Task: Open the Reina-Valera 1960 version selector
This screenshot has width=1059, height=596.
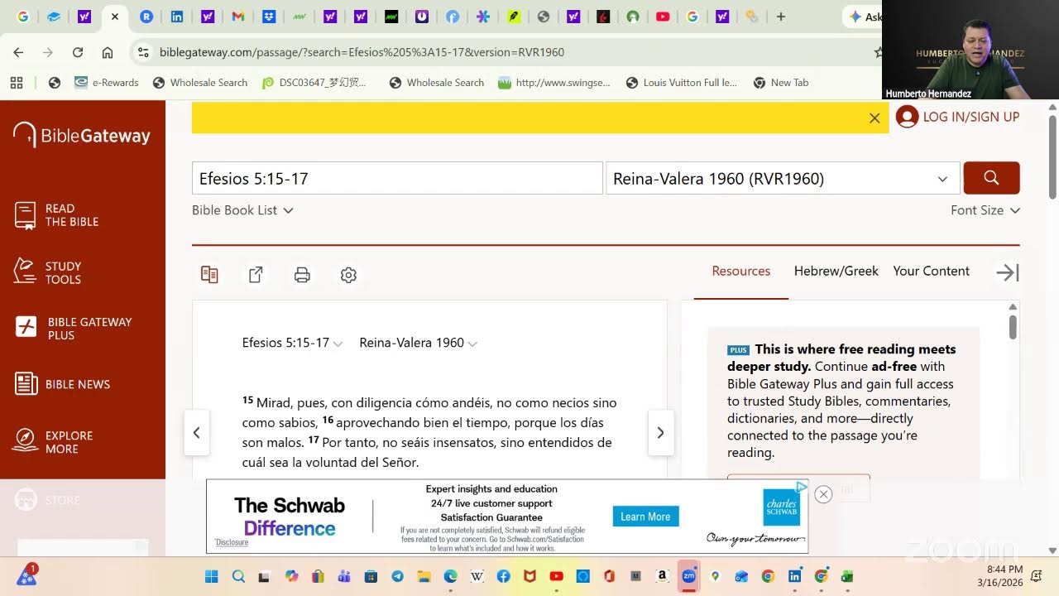Action: pos(783,178)
